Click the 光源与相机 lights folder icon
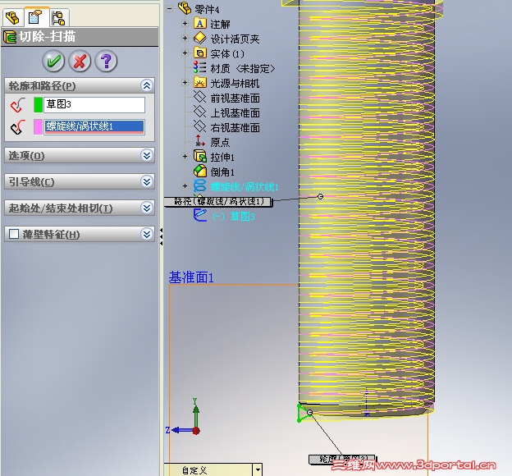The image size is (512, 476). click(x=200, y=82)
